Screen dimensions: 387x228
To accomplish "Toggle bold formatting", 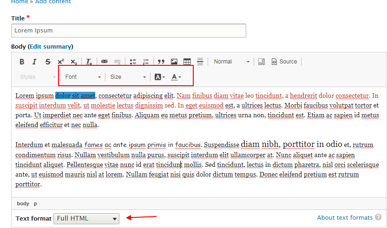I will (22, 62).
